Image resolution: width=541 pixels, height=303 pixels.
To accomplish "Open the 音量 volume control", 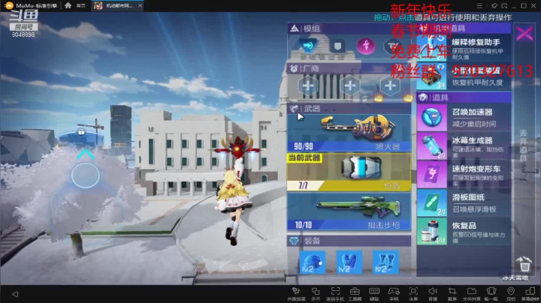I will coord(433,294).
